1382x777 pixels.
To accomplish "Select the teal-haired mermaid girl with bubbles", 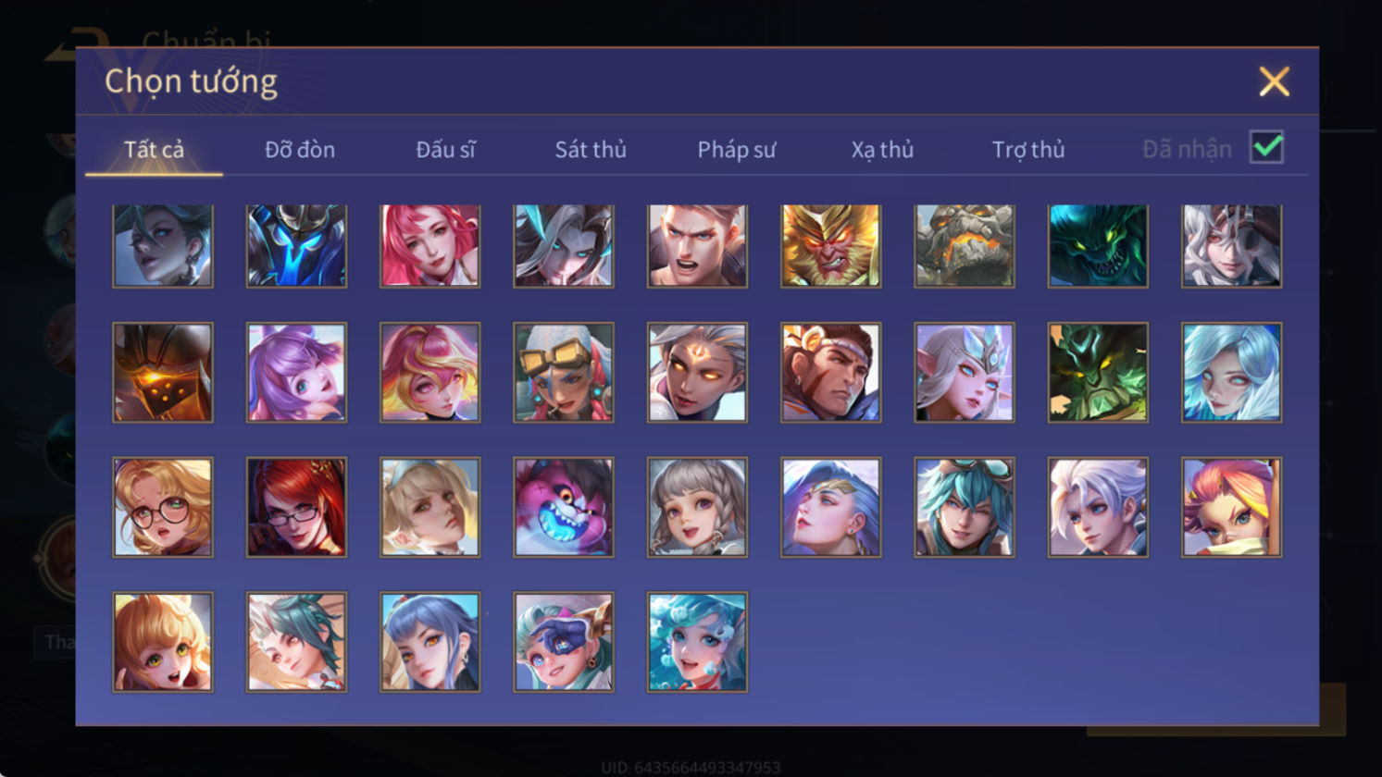I will pos(697,642).
